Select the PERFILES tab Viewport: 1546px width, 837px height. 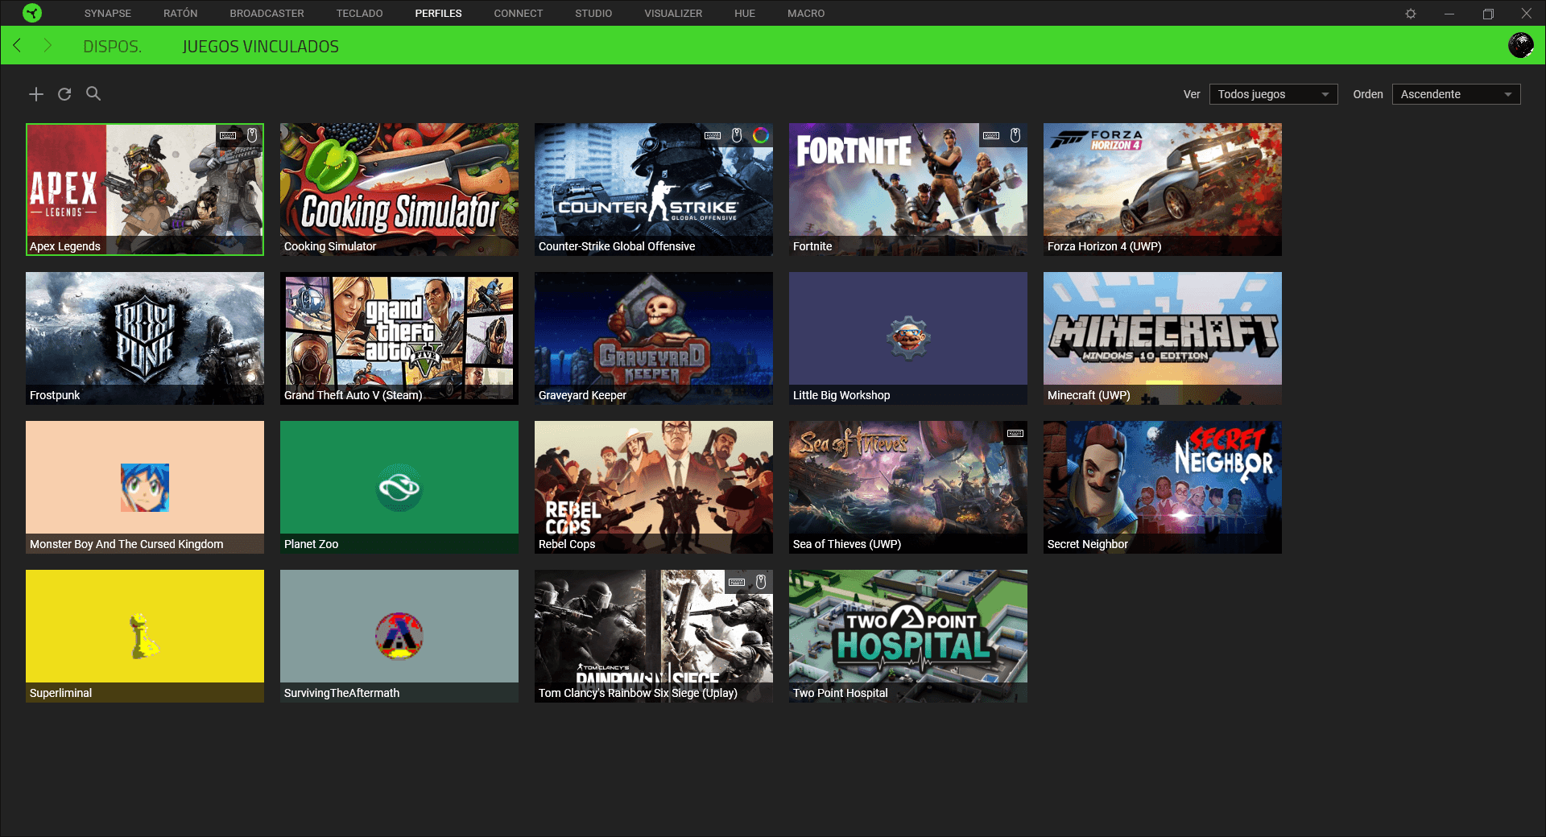[x=438, y=14]
